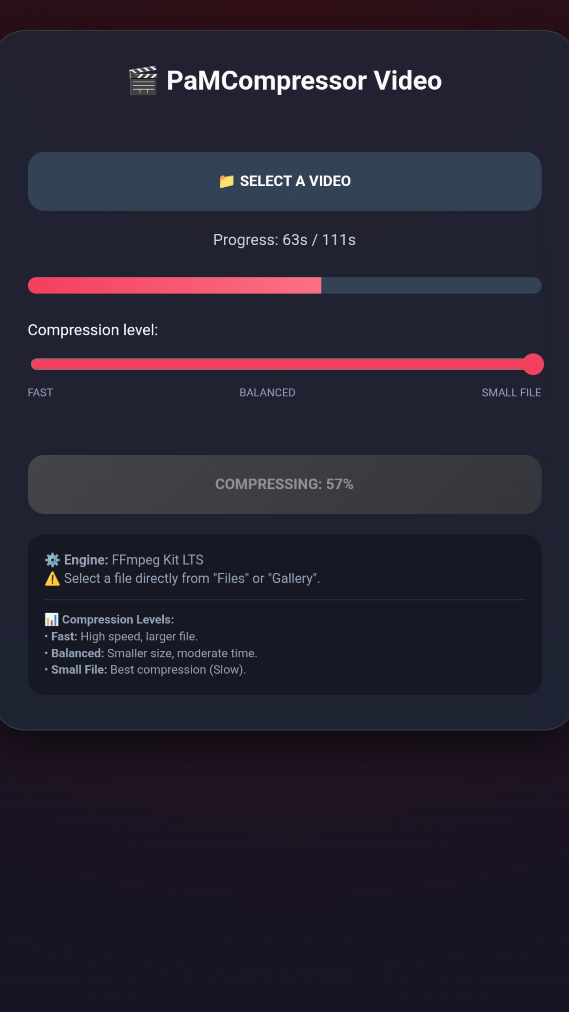Click the bar chart icon
Image resolution: width=569 pixels, height=1012 pixels.
click(x=51, y=619)
